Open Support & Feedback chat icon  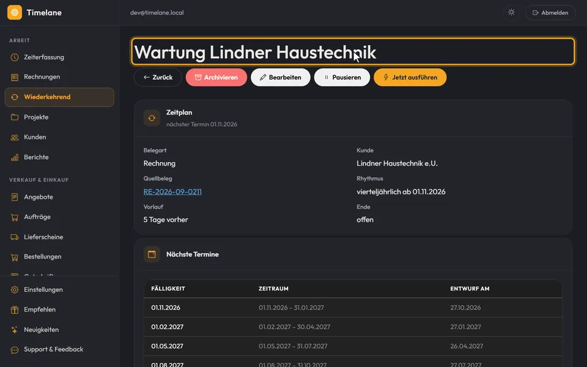pyautogui.click(x=15, y=350)
